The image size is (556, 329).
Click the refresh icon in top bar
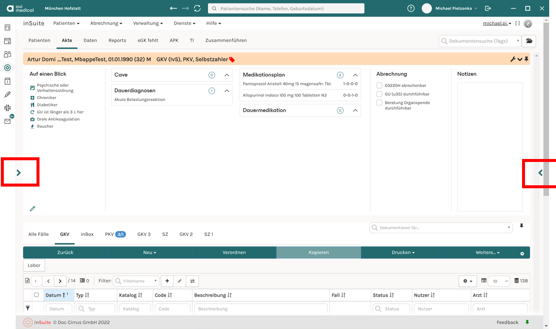tap(197, 8)
